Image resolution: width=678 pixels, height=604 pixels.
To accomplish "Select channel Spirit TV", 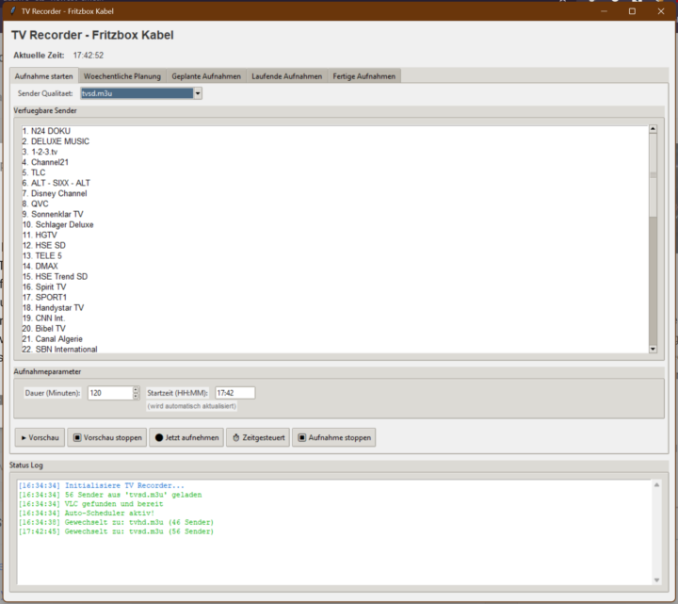I will point(44,286).
